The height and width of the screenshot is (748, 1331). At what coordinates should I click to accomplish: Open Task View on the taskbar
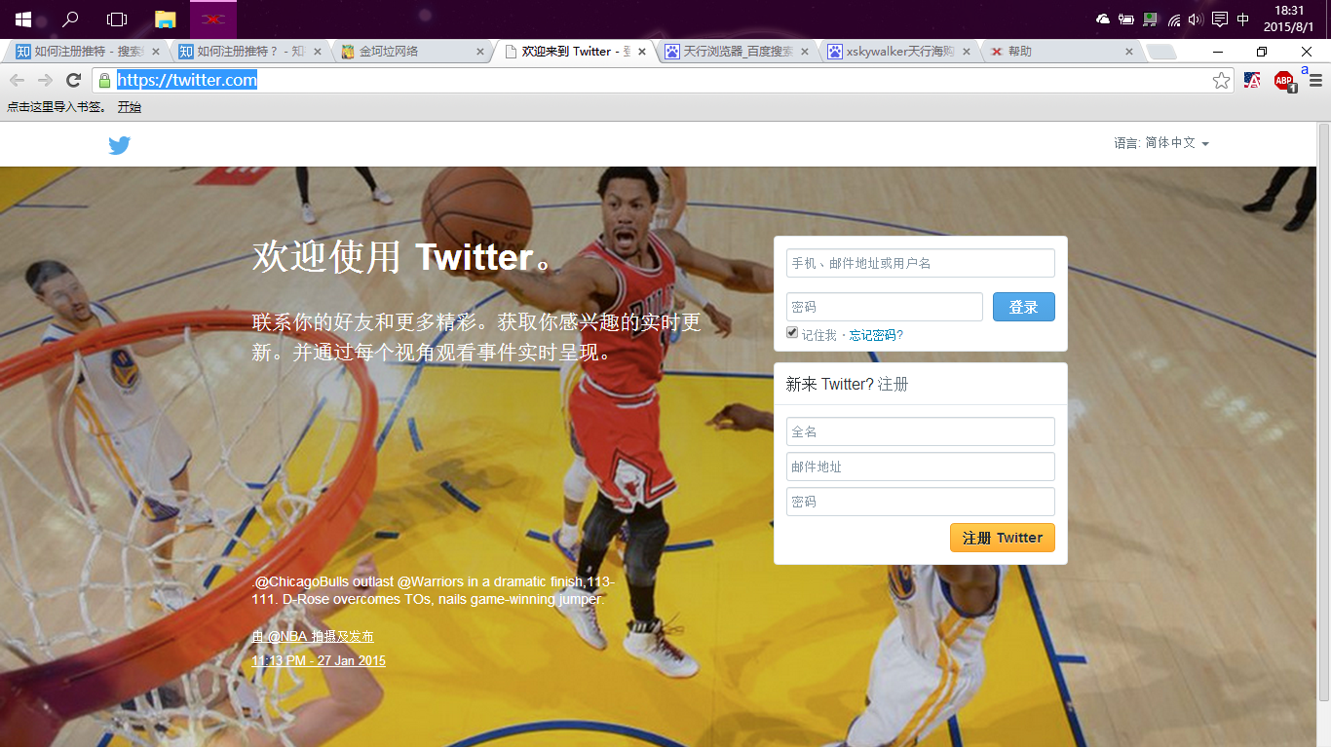point(117,19)
